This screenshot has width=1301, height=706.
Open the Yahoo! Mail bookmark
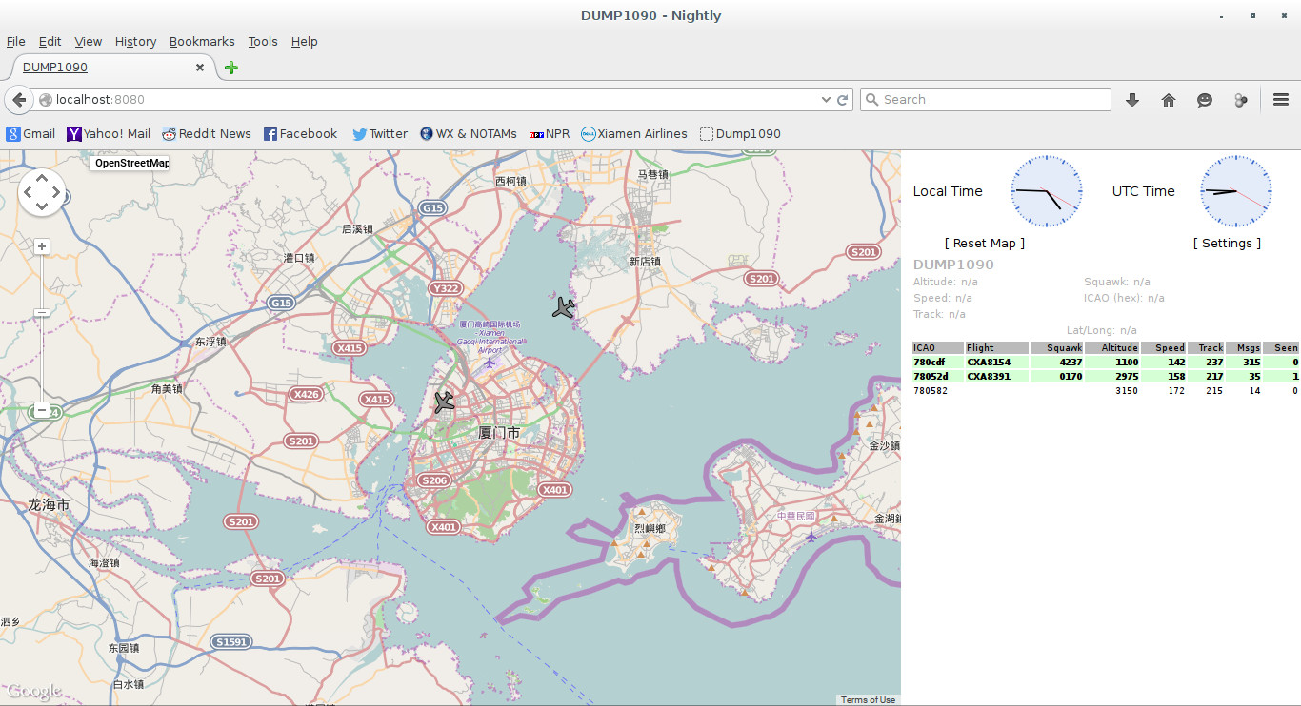(109, 134)
